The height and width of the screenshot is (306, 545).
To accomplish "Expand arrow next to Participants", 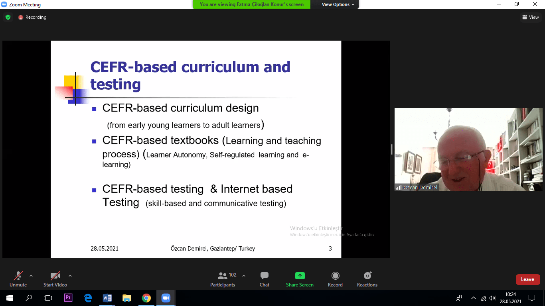I will [x=244, y=275].
